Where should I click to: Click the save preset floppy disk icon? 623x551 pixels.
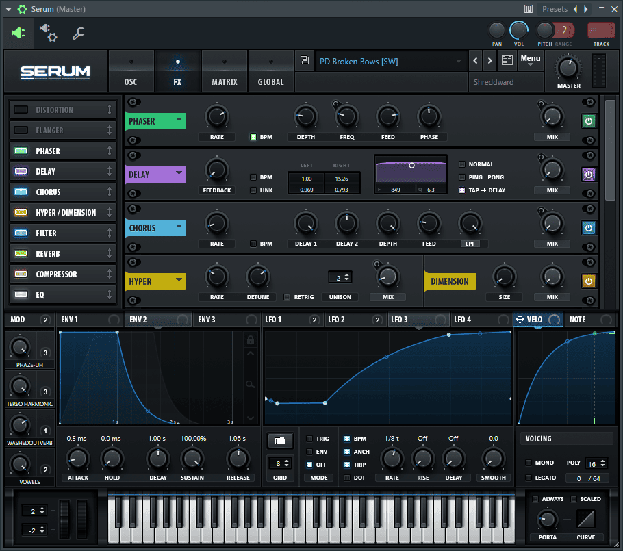pos(305,60)
